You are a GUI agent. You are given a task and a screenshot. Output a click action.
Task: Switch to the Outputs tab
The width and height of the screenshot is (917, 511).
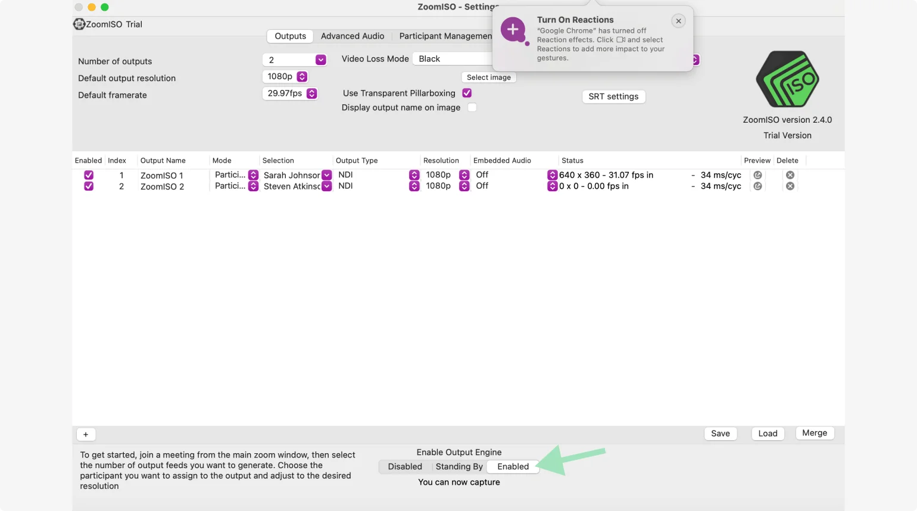290,36
